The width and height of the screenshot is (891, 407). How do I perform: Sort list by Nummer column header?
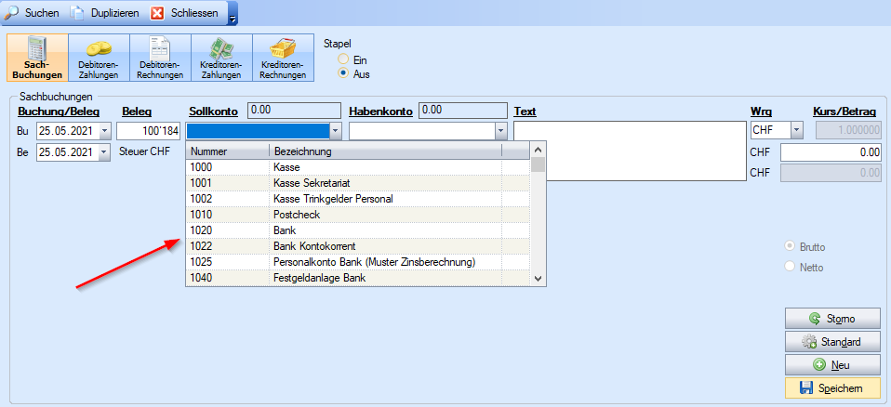coord(227,151)
